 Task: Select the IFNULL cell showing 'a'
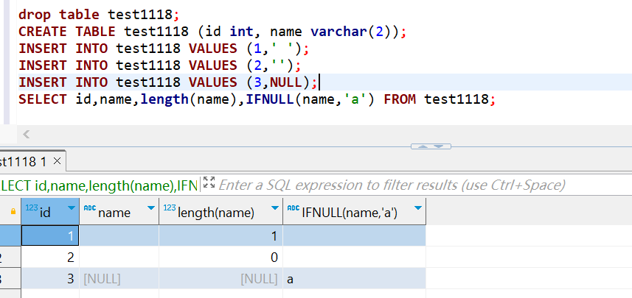(x=353, y=279)
